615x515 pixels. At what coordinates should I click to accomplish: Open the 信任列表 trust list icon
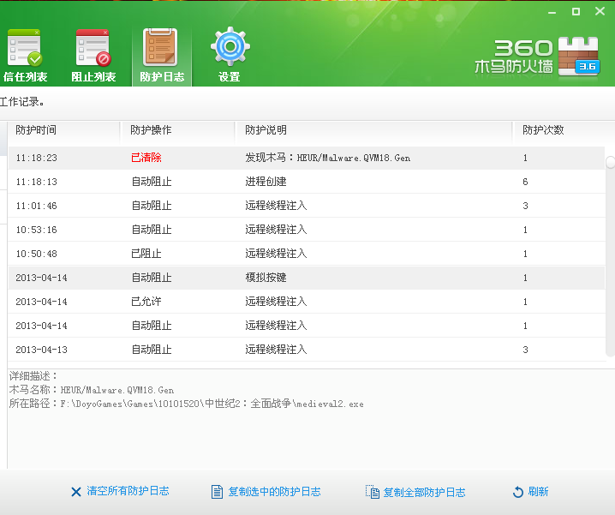click(x=24, y=47)
